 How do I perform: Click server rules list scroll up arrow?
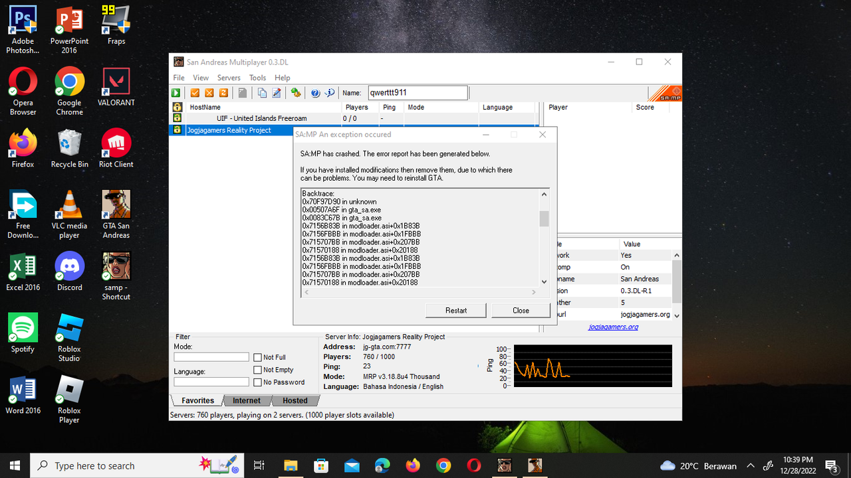click(x=677, y=255)
